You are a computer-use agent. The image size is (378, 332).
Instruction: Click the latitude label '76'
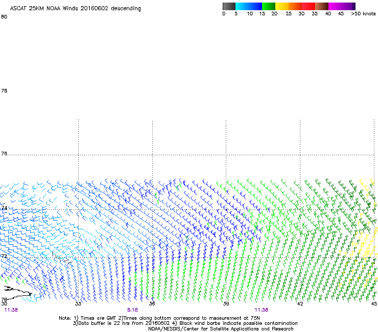4,154
